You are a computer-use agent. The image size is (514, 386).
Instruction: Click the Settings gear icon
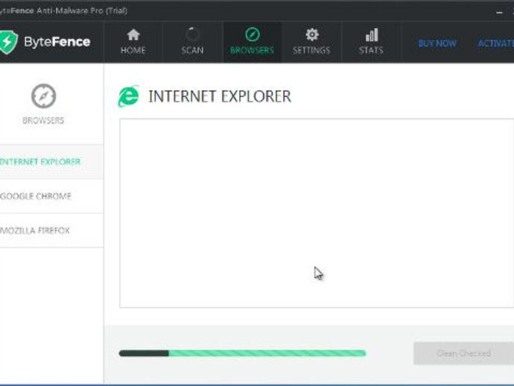pos(311,34)
